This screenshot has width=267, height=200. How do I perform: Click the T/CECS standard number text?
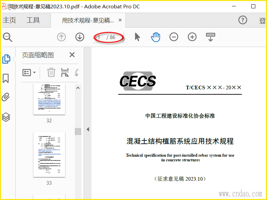tap(214, 87)
